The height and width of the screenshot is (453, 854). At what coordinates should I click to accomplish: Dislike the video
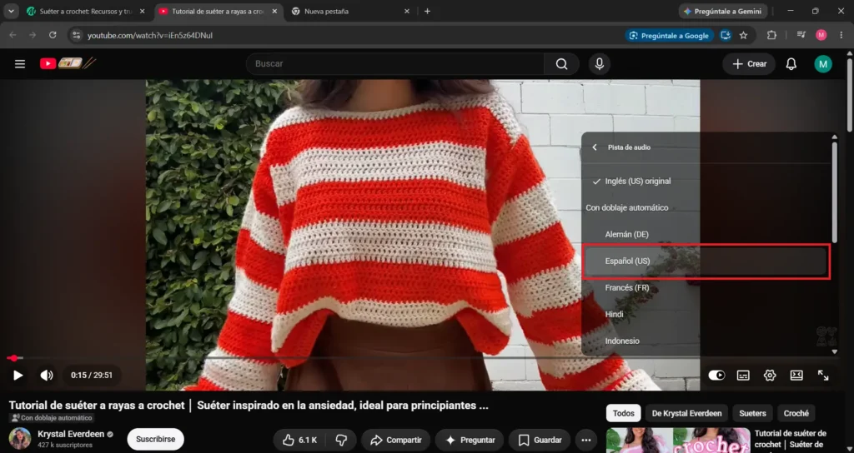tap(341, 440)
